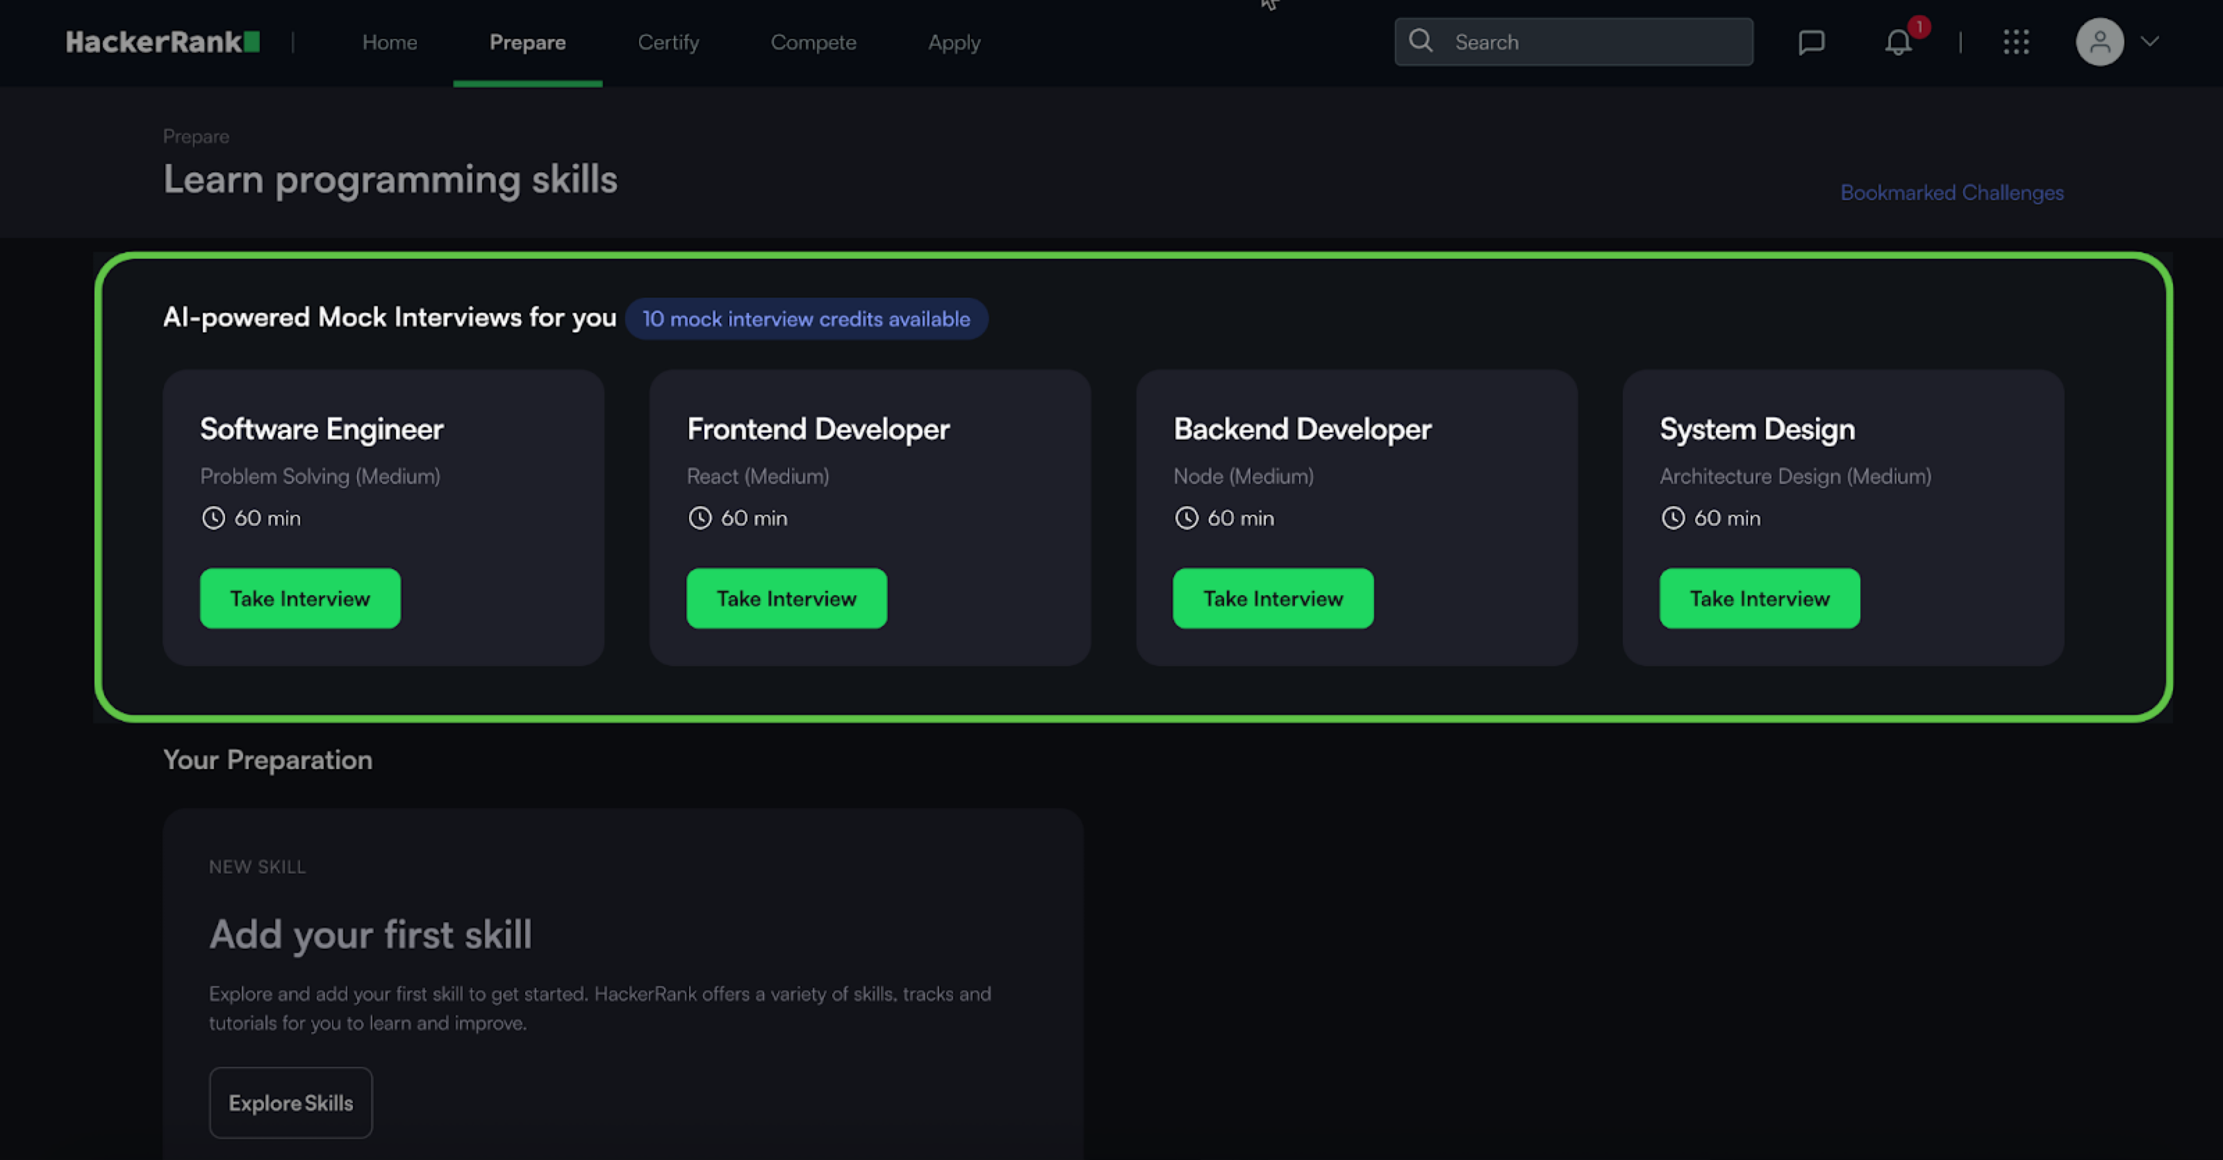Click 'Problem Solving (Medium)' text

pyautogui.click(x=320, y=476)
